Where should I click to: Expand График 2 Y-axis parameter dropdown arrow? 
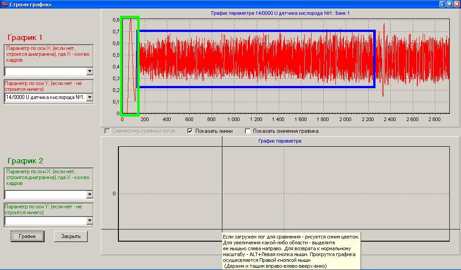89,220
